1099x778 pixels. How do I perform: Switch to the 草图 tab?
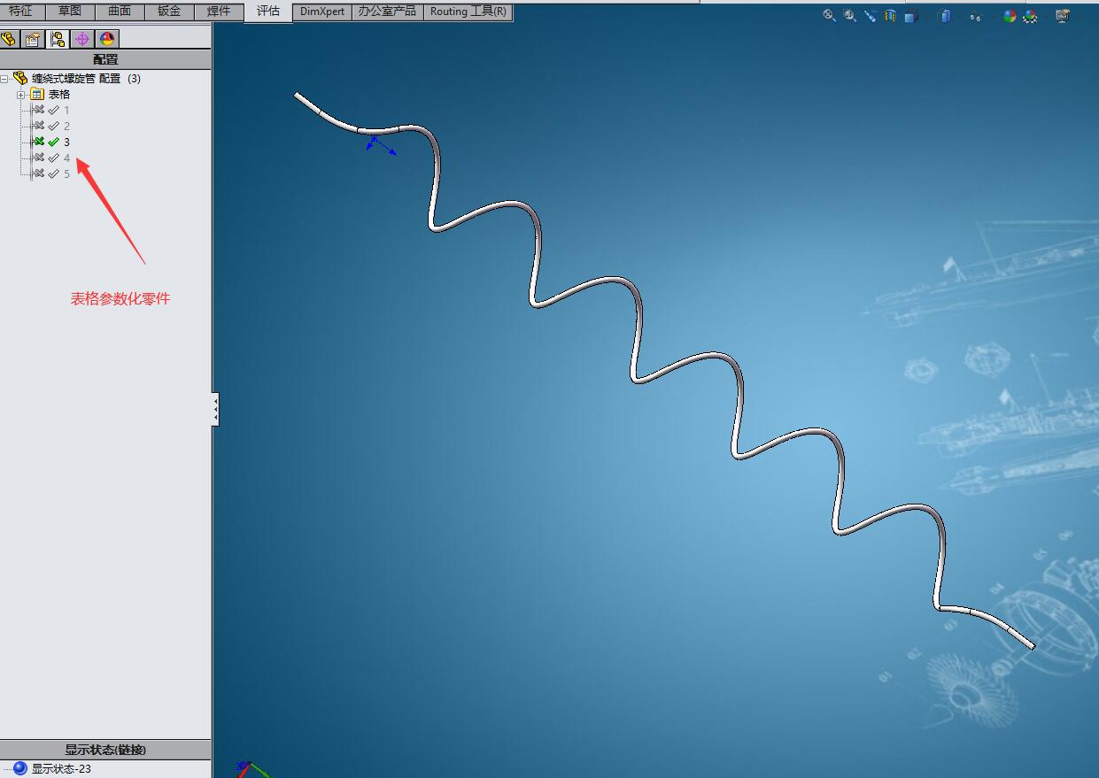pyautogui.click(x=70, y=12)
